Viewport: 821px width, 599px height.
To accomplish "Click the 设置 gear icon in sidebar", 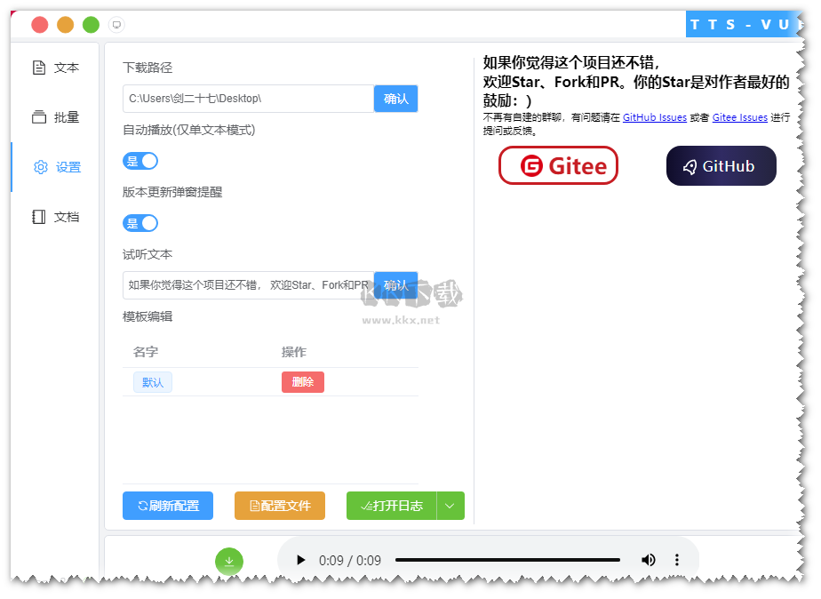I will point(40,167).
